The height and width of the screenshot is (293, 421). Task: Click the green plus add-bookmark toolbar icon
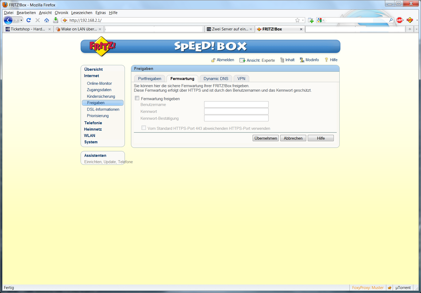click(311, 20)
